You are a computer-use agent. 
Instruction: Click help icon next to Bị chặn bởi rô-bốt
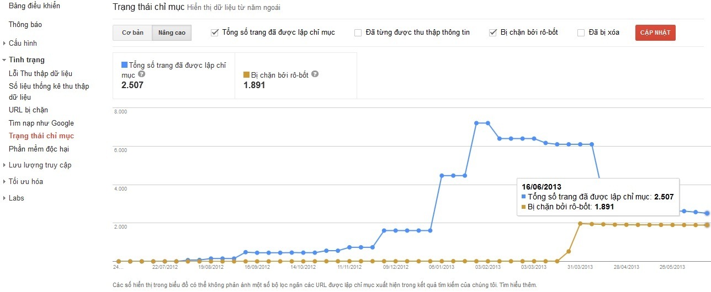315,74
